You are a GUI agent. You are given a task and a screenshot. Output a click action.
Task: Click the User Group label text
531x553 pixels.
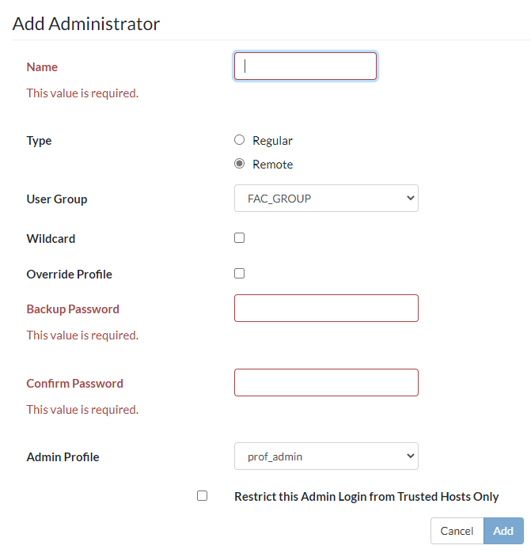(x=57, y=199)
